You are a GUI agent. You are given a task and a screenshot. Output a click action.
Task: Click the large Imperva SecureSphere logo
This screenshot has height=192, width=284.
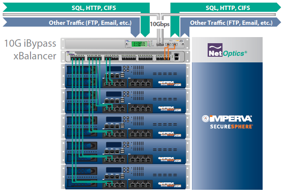227,122
